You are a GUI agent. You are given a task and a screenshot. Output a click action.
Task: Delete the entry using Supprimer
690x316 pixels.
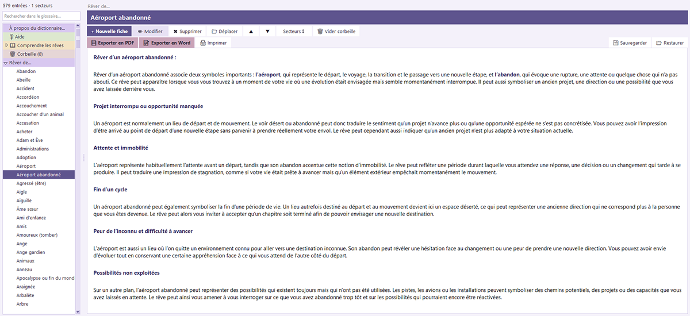(x=187, y=31)
